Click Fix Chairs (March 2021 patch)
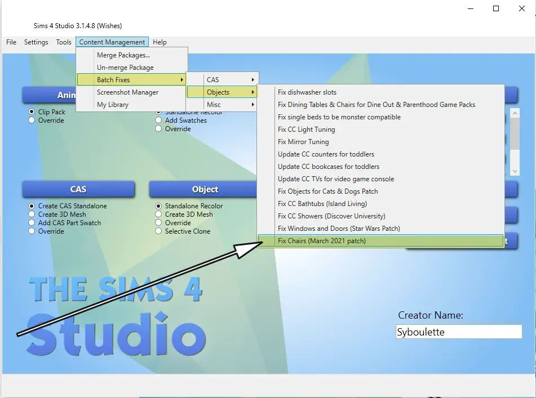Viewport: 536px width, 398px height. pos(381,240)
